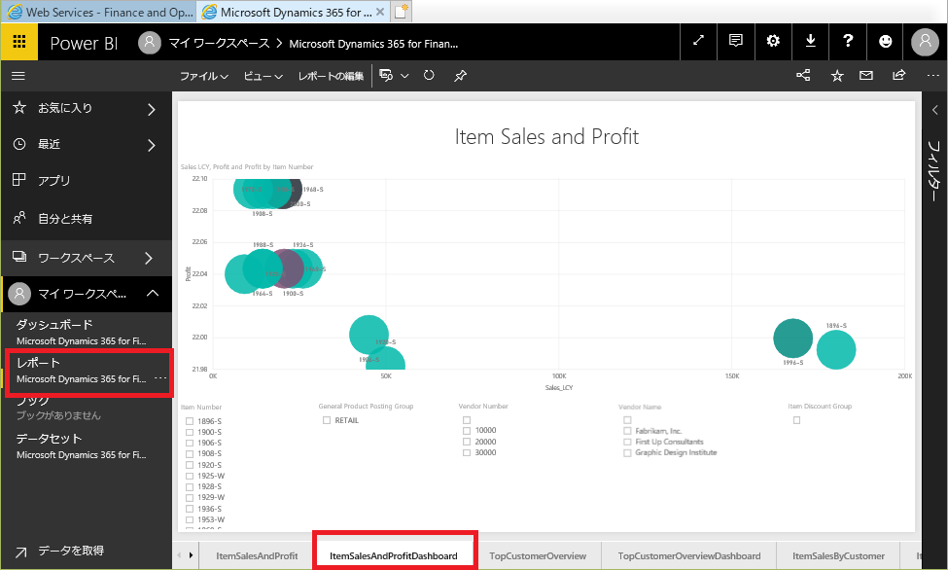Click the view related content icon
The width and height of the screenshot is (948, 570).
pos(803,75)
